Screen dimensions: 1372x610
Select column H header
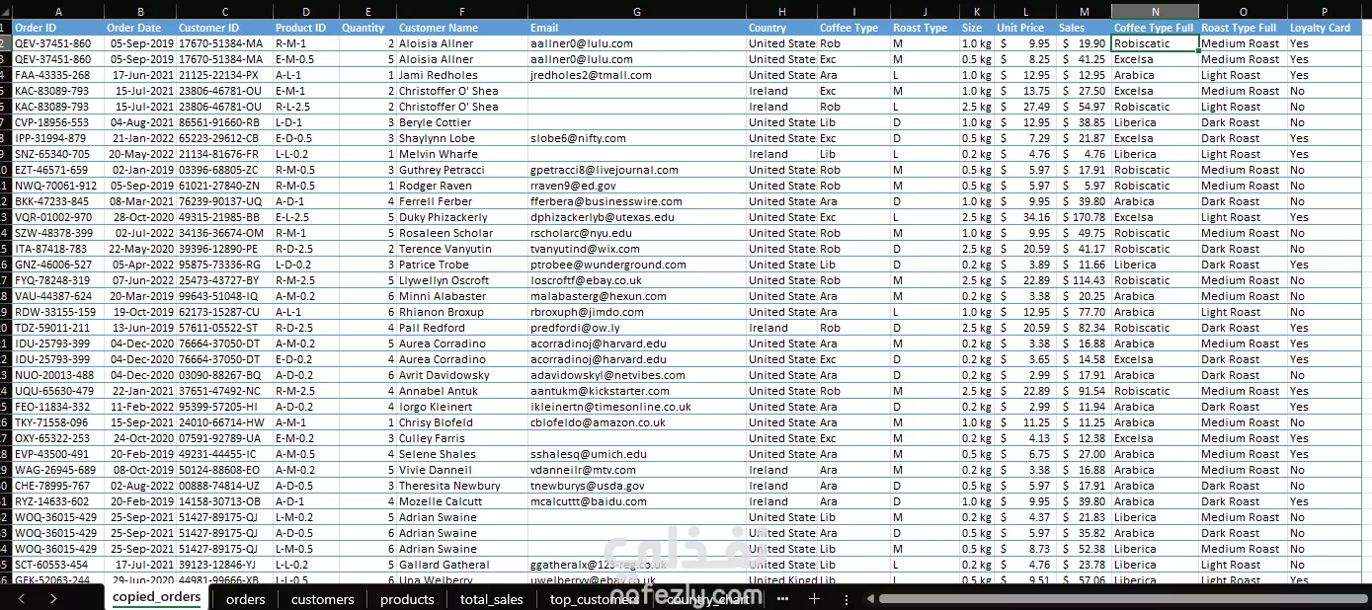click(781, 12)
